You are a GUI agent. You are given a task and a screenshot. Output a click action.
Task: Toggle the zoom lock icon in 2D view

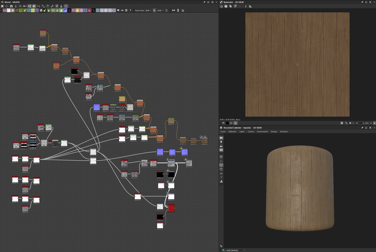(x=374, y=123)
